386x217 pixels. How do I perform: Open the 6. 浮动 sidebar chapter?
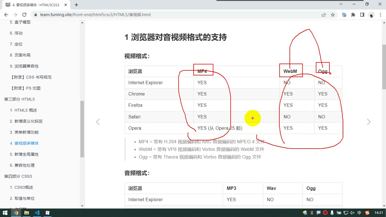[x=16, y=33]
